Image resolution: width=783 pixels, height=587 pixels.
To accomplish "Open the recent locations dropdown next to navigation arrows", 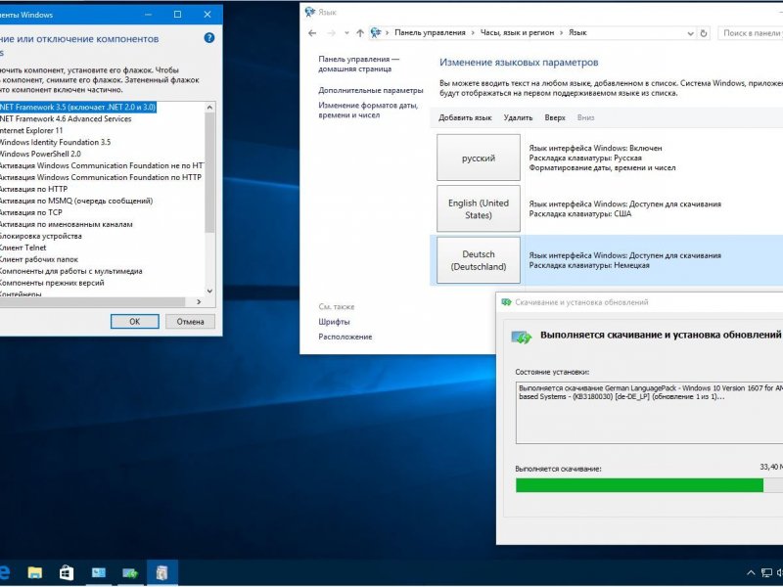I will point(346,33).
